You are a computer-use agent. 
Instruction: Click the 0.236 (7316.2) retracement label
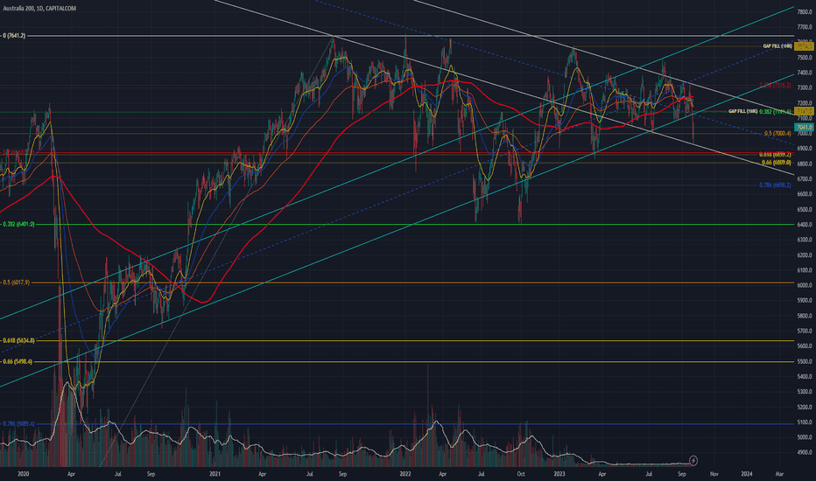tap(775, 86)
